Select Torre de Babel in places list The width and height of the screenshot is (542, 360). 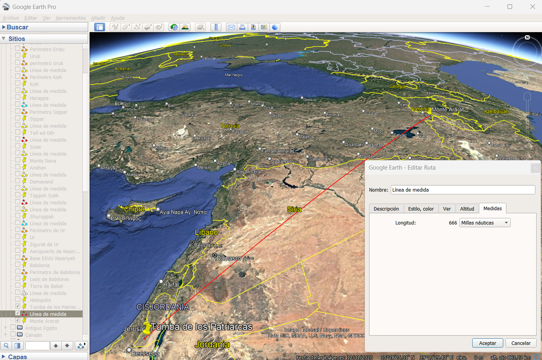click(x=46, y=286)
